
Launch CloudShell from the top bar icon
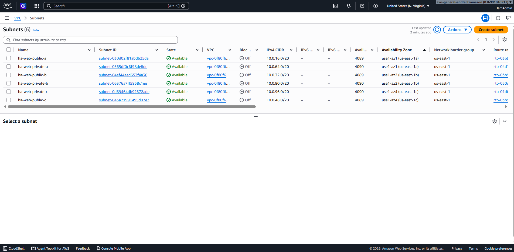335,6
